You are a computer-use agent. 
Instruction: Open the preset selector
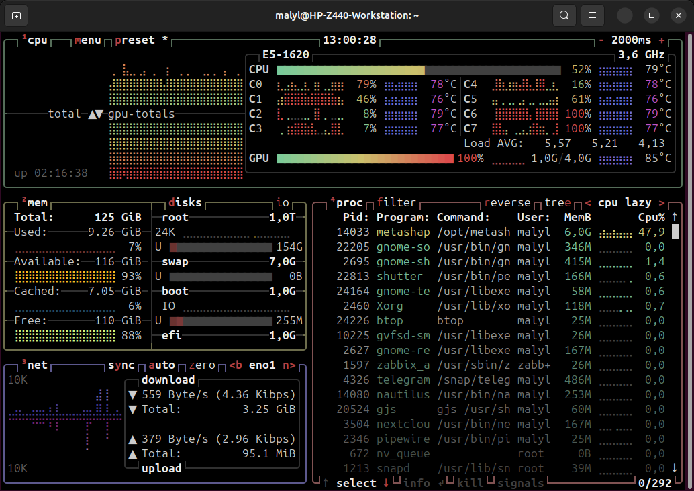pyautogui.click(x=135, y=40)
